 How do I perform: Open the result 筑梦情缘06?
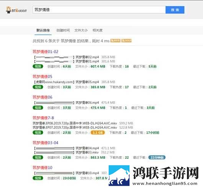click(43, 97)
